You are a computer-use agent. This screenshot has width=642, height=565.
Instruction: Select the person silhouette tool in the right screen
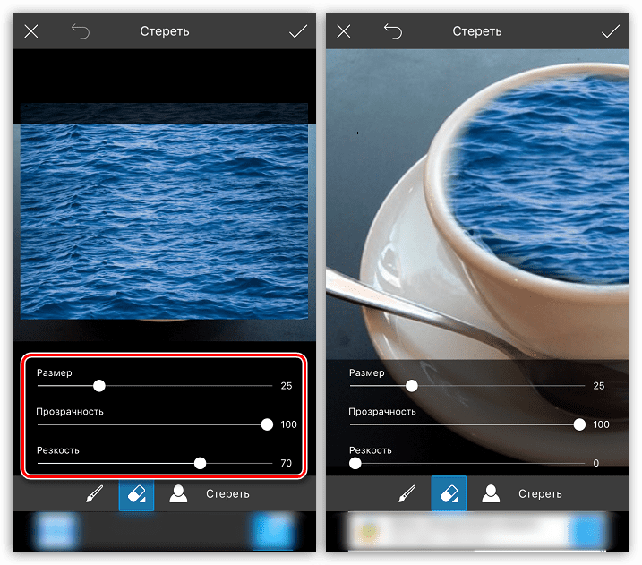point(491,493)
